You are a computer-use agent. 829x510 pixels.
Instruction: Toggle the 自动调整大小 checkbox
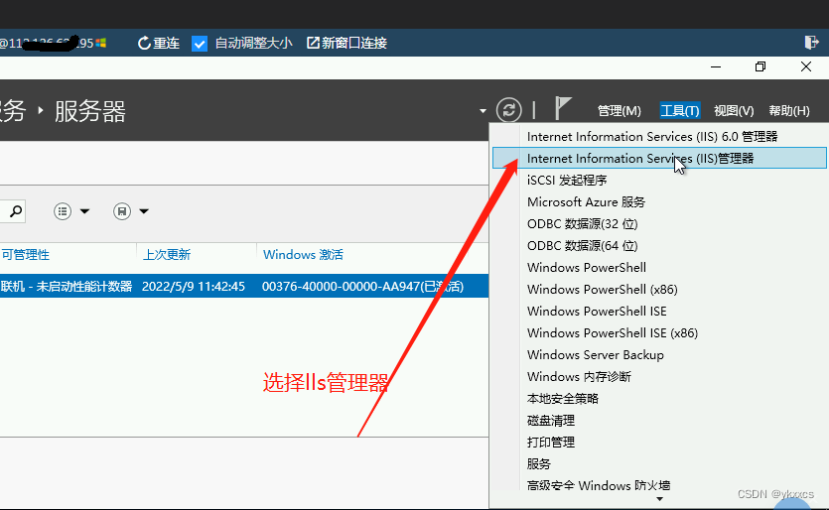click(x=200, y=44)
